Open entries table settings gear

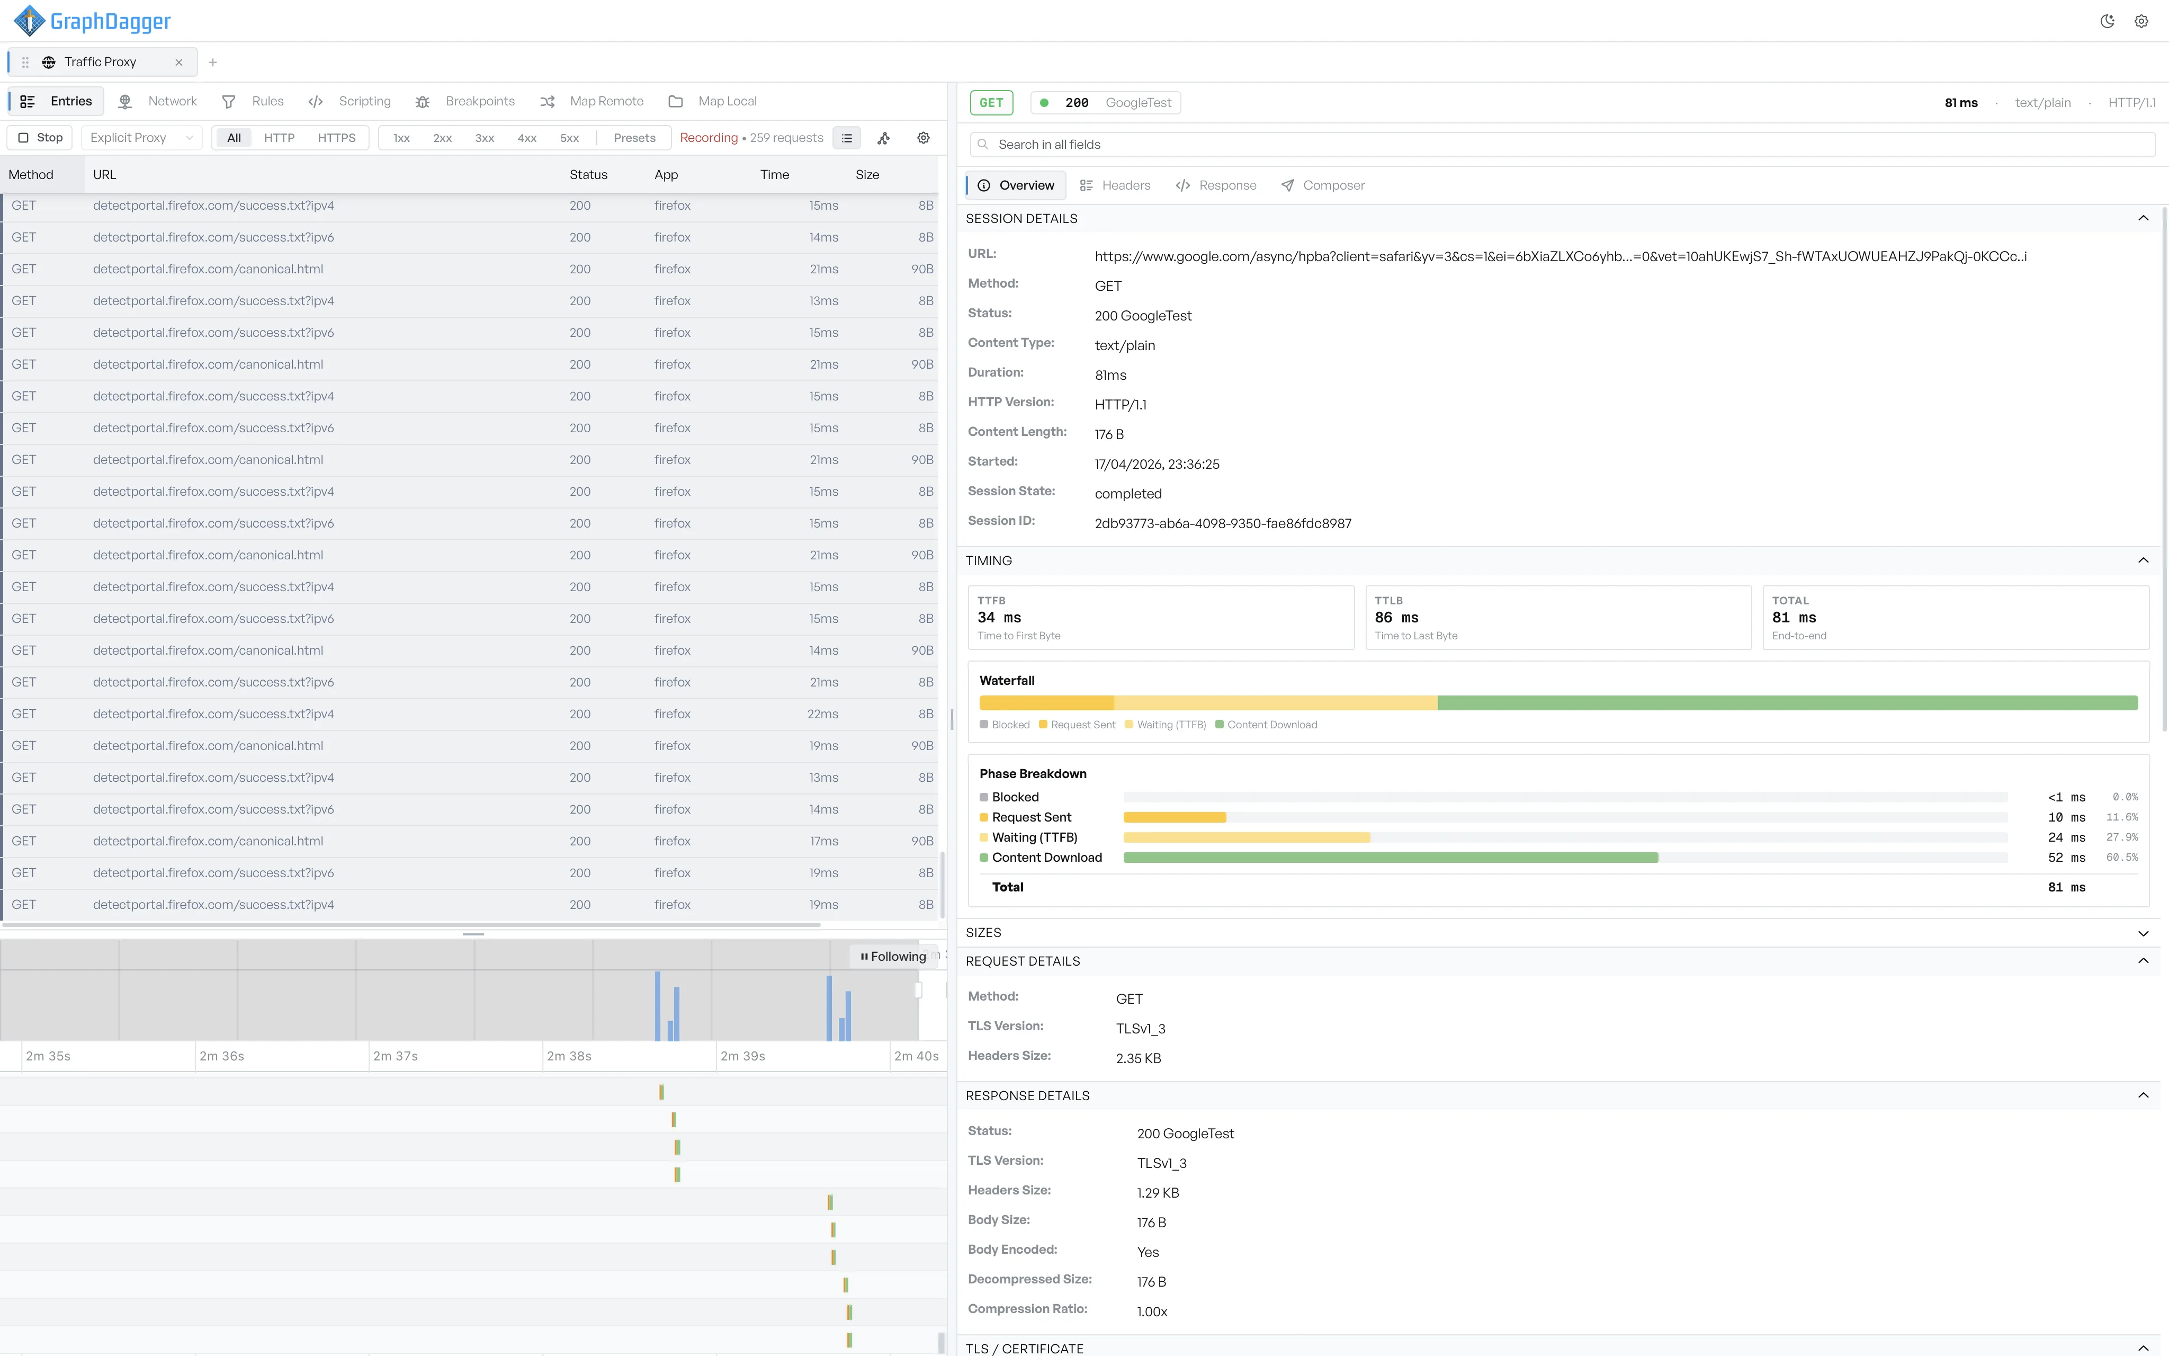click(923, 137)
